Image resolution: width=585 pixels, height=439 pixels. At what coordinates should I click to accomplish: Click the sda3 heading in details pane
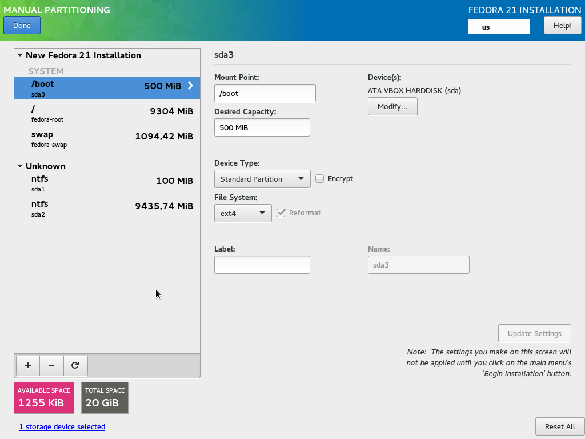[224, 55]
